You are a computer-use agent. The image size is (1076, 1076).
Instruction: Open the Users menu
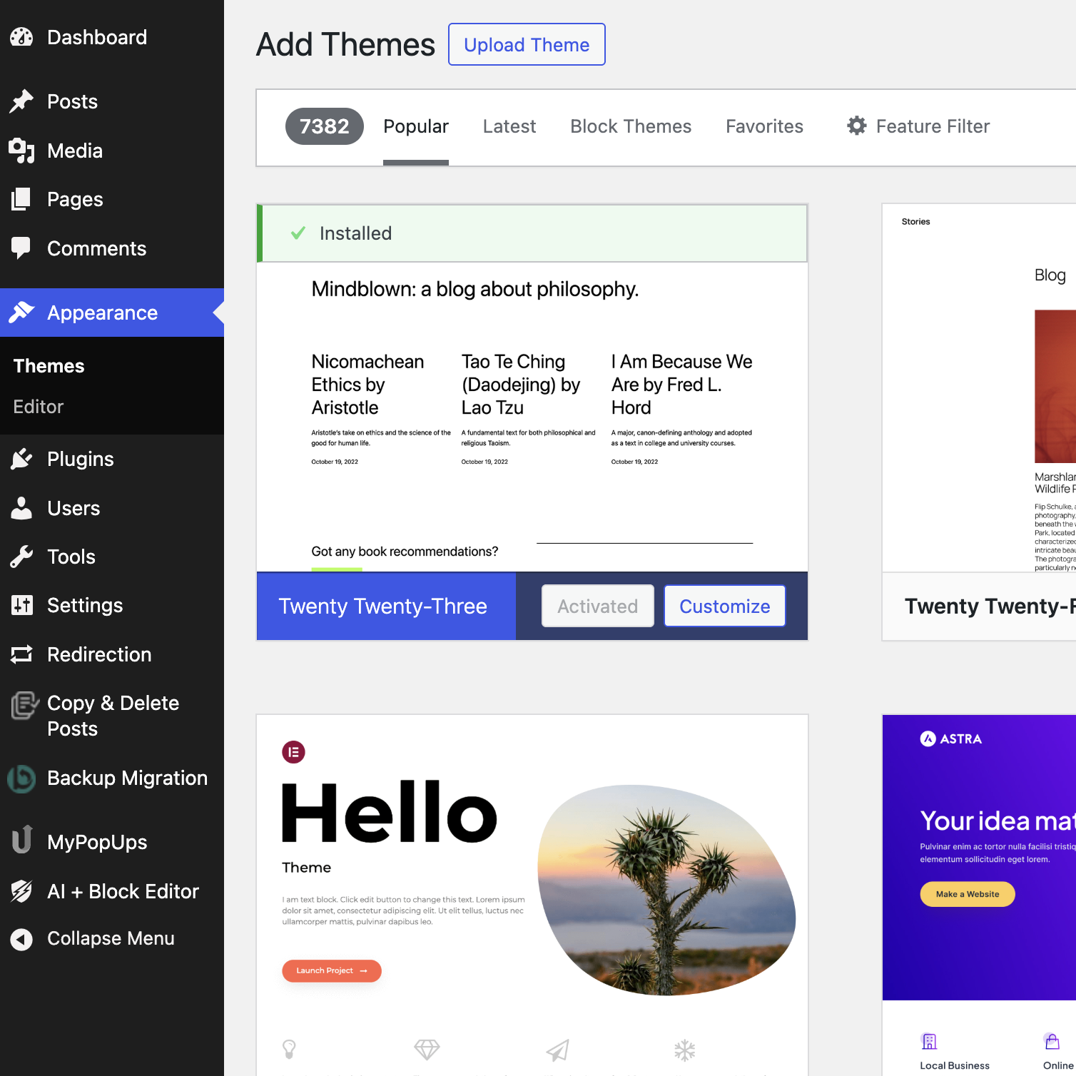(112, 508)
